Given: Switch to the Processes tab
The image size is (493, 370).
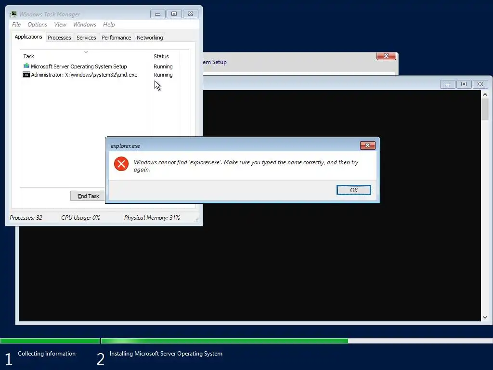Looking at the screenshot, I should click(59, 38).
